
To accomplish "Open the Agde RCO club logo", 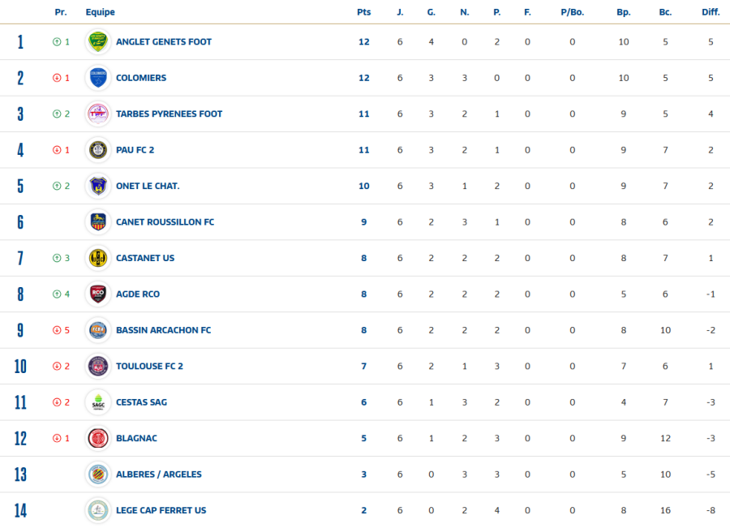I will [98, 294].
